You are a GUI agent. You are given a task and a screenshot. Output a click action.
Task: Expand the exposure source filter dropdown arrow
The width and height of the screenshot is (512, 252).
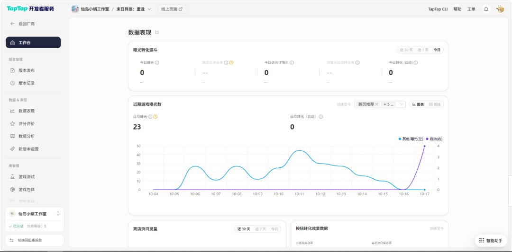[402, 104]
